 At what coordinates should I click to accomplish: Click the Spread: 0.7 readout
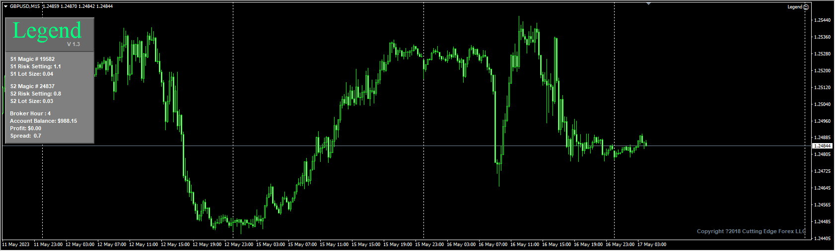25,136
